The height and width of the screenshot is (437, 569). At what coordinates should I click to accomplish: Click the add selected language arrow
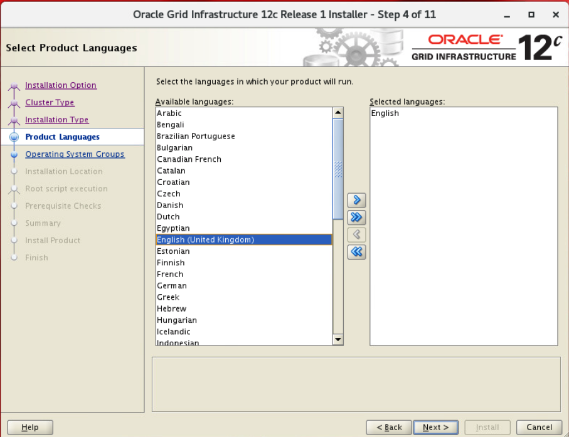356,201
